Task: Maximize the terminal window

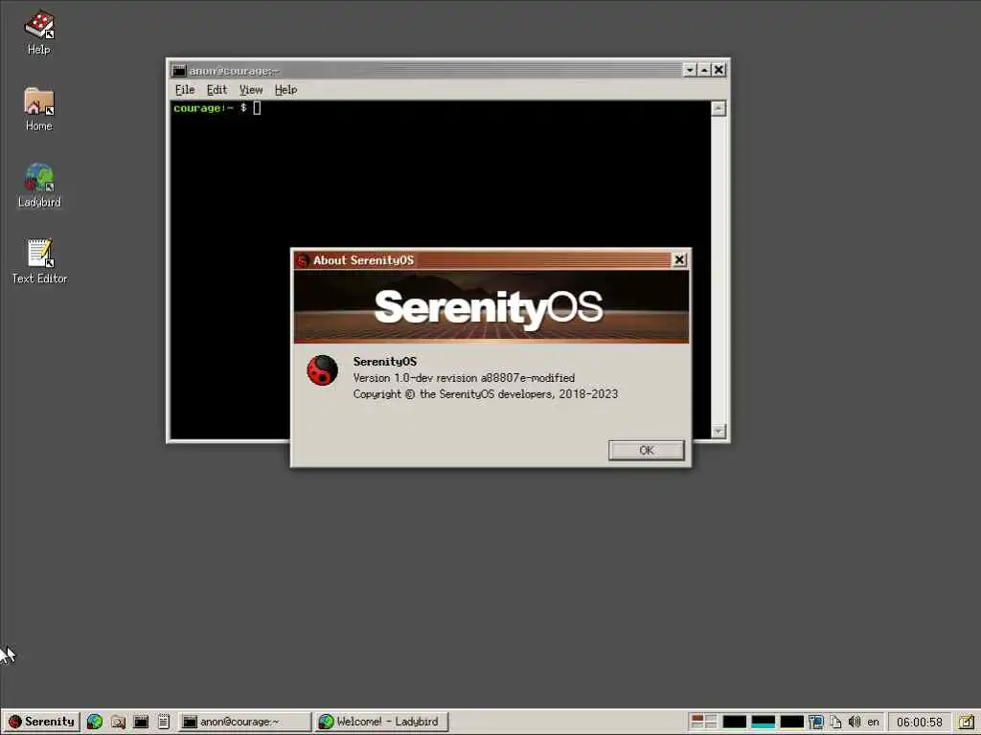Action: pos(704,70)
